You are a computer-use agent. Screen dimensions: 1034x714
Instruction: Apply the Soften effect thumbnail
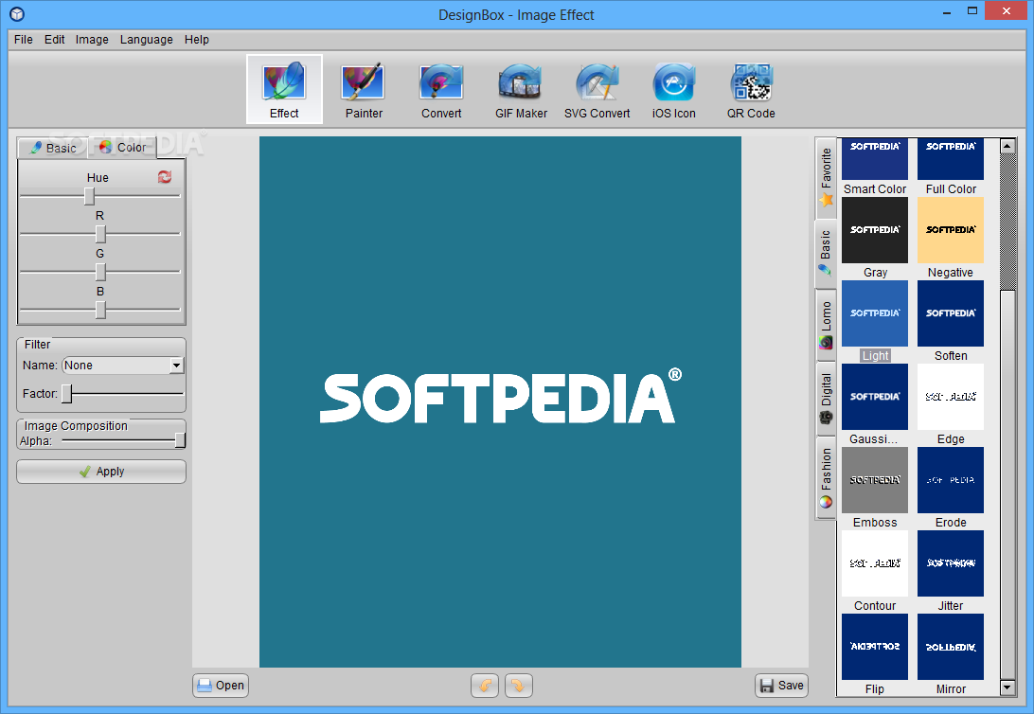pos(951,313)
